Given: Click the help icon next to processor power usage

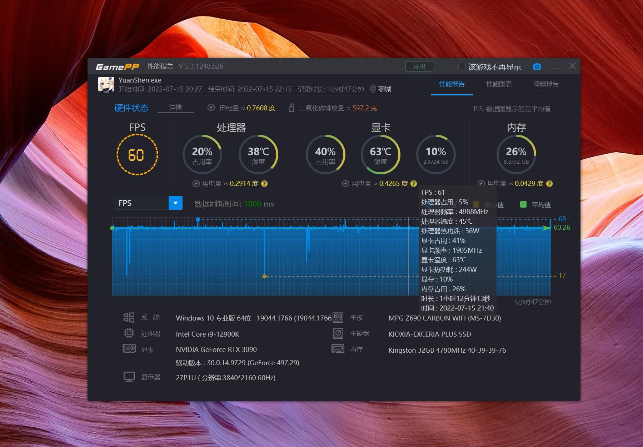Looking at the screenshot, I should (x=264, y=184).
